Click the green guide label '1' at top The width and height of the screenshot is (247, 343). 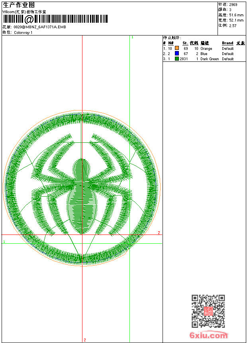pos(132,37)
